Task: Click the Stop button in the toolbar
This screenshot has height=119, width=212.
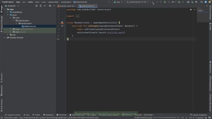Action: click(x=183, y=2)
